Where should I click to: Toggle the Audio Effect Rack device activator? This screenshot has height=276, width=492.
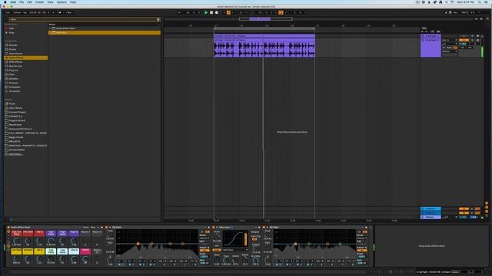[x=8, y=227]
